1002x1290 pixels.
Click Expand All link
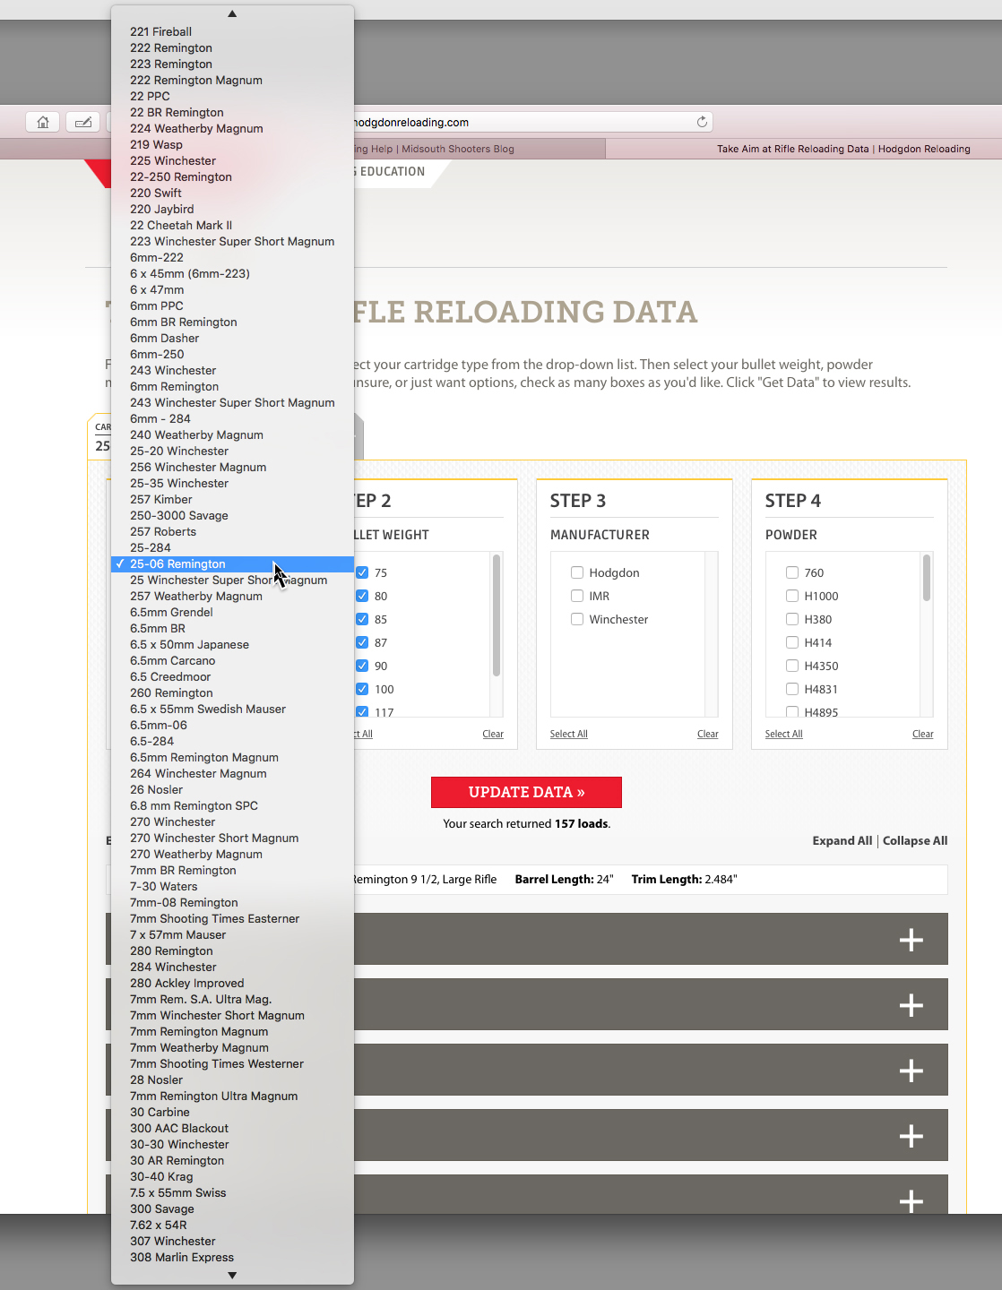click(842, 840)
